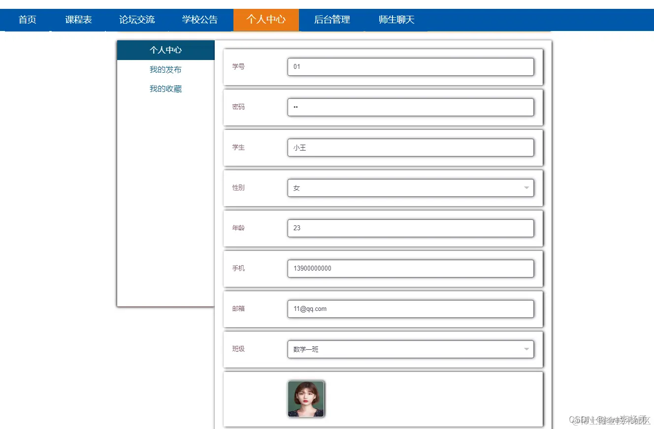Click the 学号 field label
The height and width of the screenshot is (429, 654).
(238, 66)
